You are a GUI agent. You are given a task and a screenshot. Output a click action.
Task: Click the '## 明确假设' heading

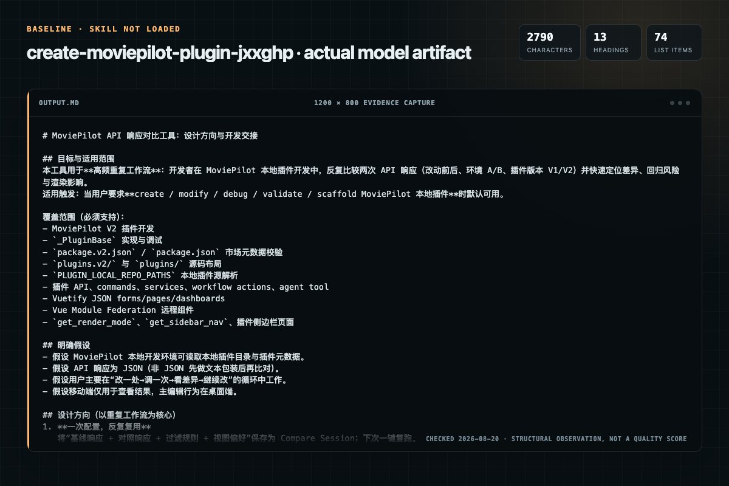(66, 345)
